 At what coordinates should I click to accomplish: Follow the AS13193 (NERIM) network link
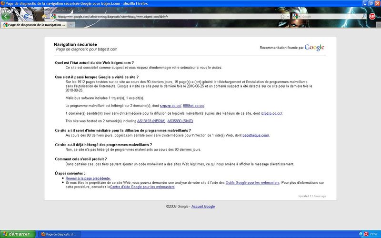point(151,121)
